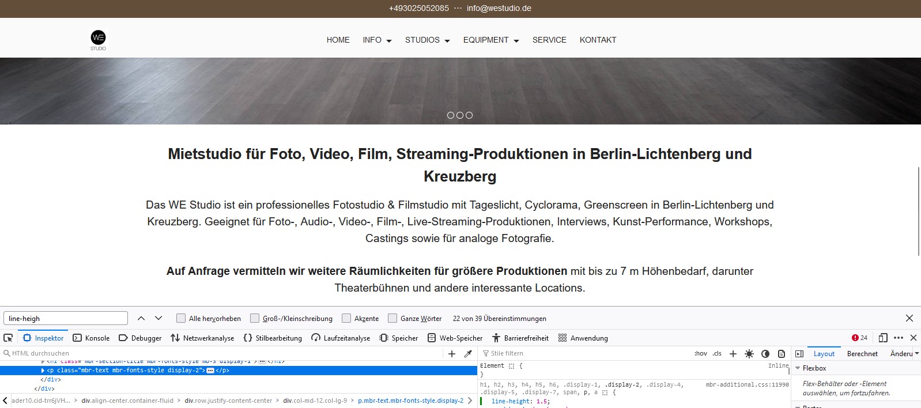Toggle light color scheme simulation
Screen dimensions: 921x408
[749, 354]
